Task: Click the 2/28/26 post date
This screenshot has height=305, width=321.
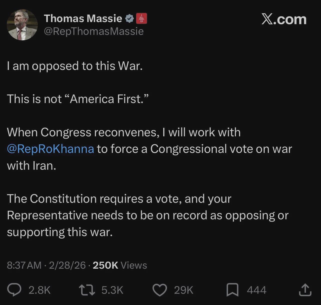Action: [x=67, y=265]
